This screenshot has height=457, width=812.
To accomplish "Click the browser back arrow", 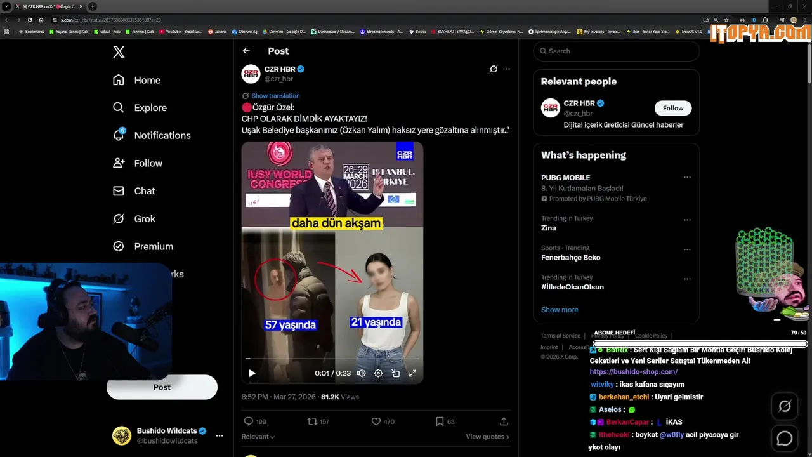I will point(6,20).
